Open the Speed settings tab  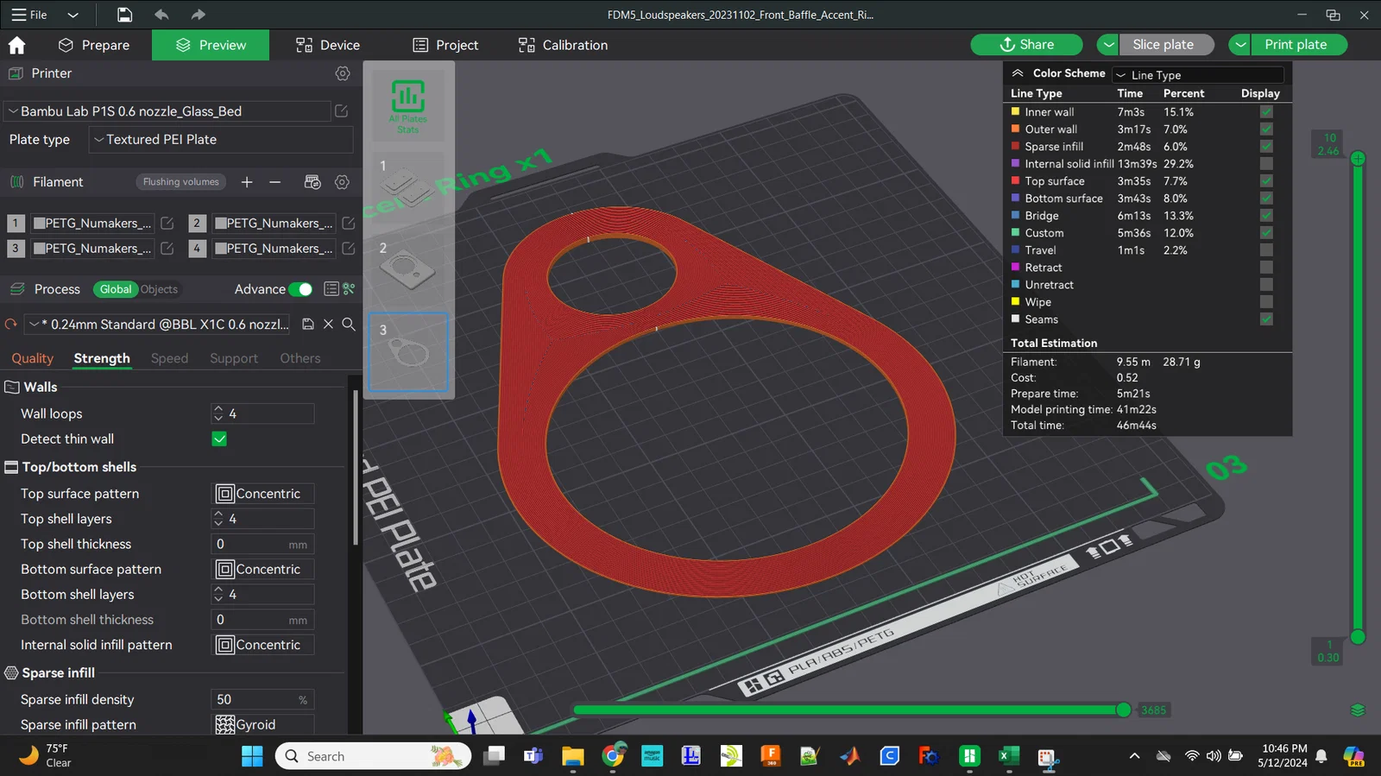[169, 358]
